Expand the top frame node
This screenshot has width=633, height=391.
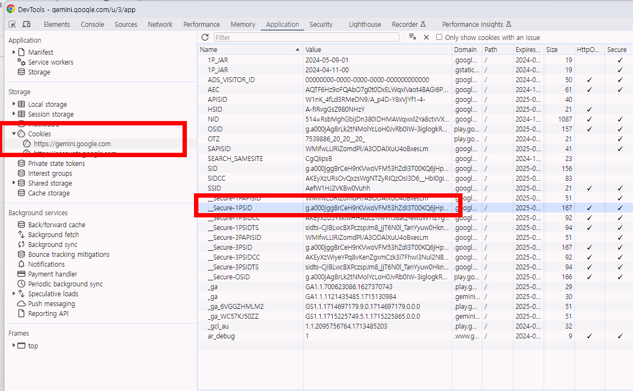point(14,346)
